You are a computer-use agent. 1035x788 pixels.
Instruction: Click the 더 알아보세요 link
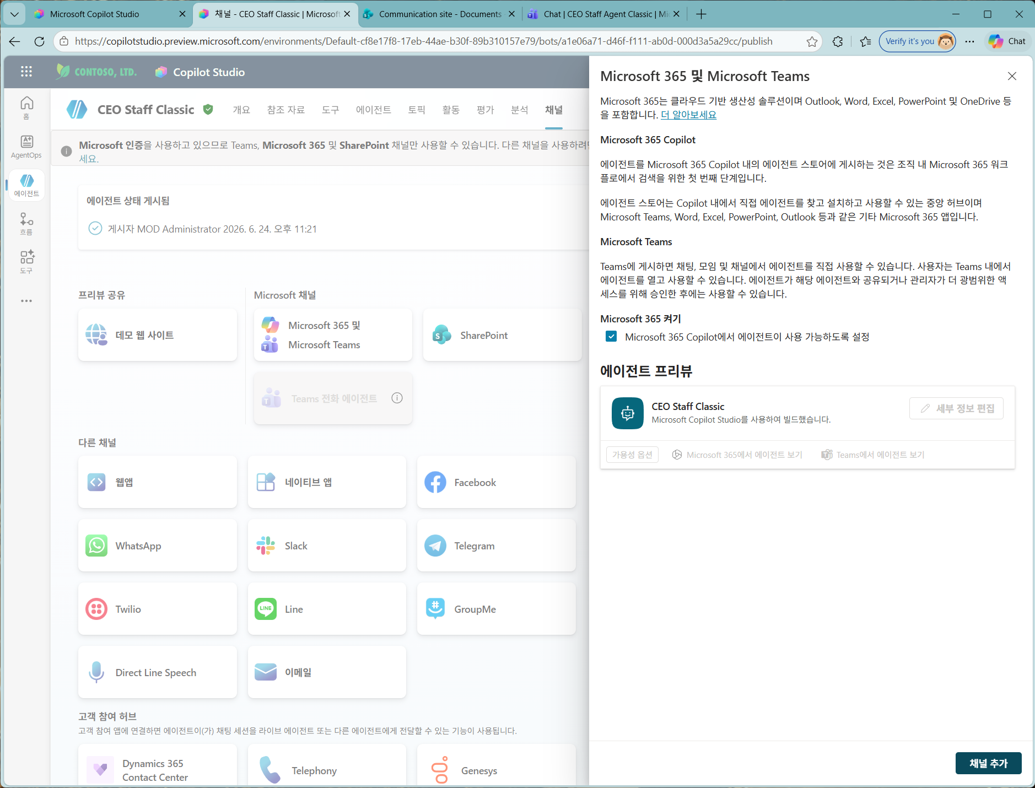688,115
